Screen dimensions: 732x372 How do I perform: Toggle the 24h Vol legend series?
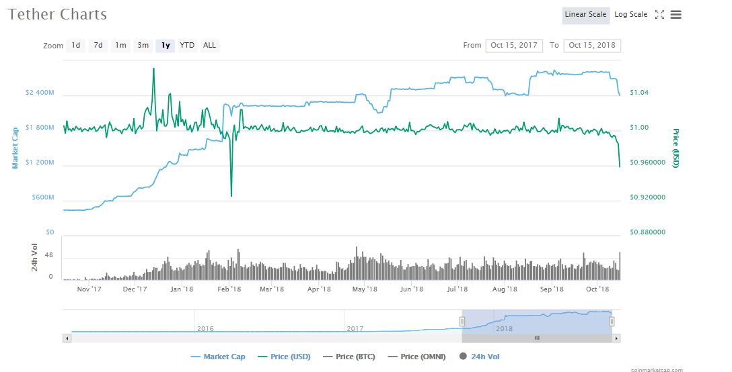pos(480,357)
